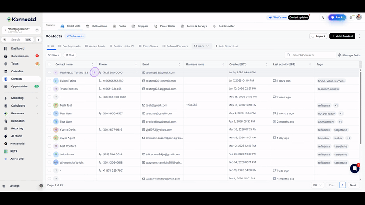Check the Rivan Formtest row checkbox

[49, 89]
